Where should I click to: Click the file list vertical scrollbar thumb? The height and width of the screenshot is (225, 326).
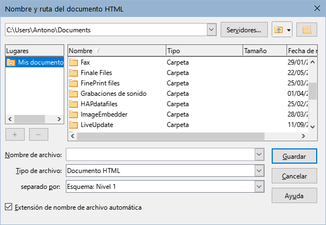(312, 91)
